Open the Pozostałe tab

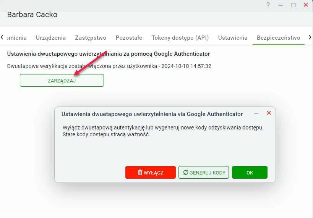click(x=129, y=38)
